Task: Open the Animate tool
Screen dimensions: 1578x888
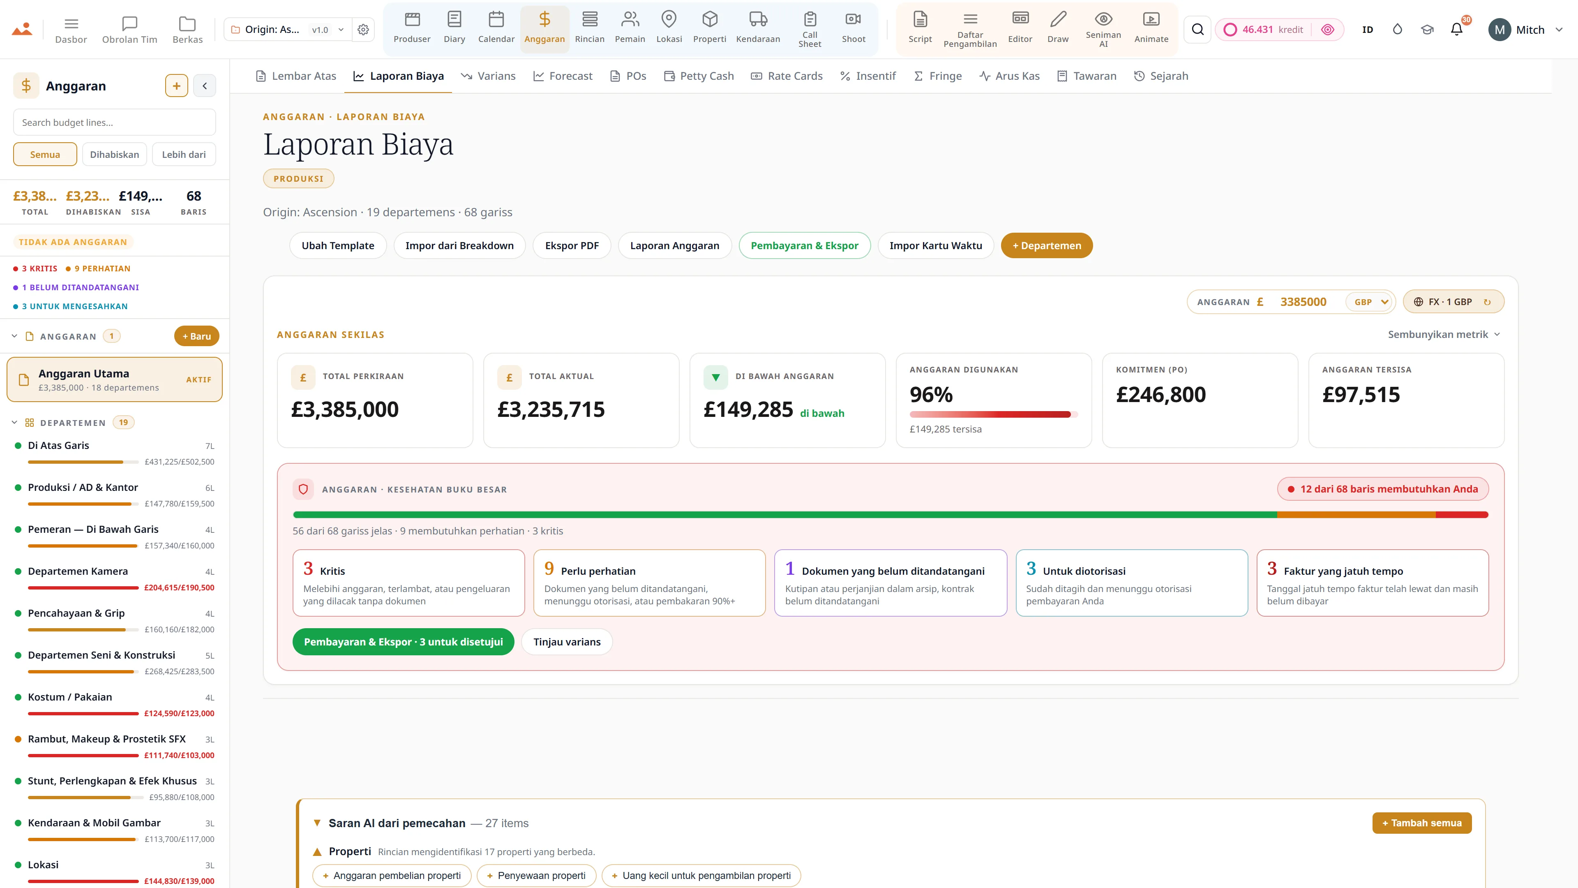Action: 1151,28
